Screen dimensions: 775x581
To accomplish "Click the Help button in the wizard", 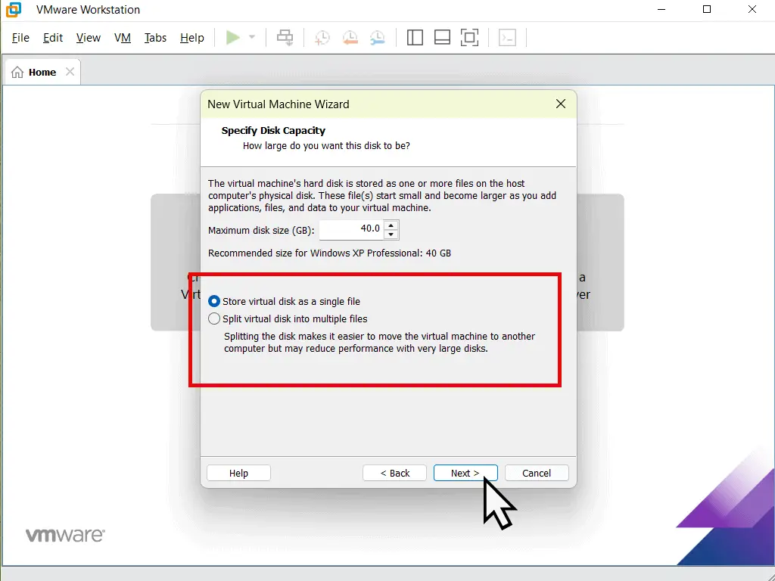I will [238, 473].
